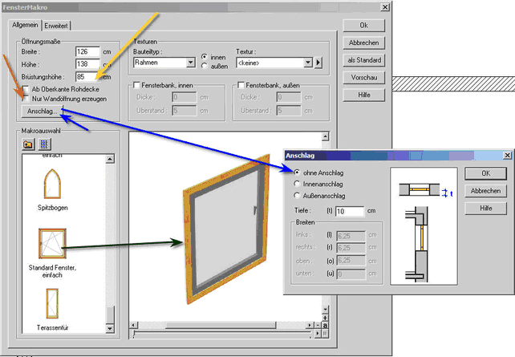
Task: Select the außen radio button
Action: (x=204, y=67)
